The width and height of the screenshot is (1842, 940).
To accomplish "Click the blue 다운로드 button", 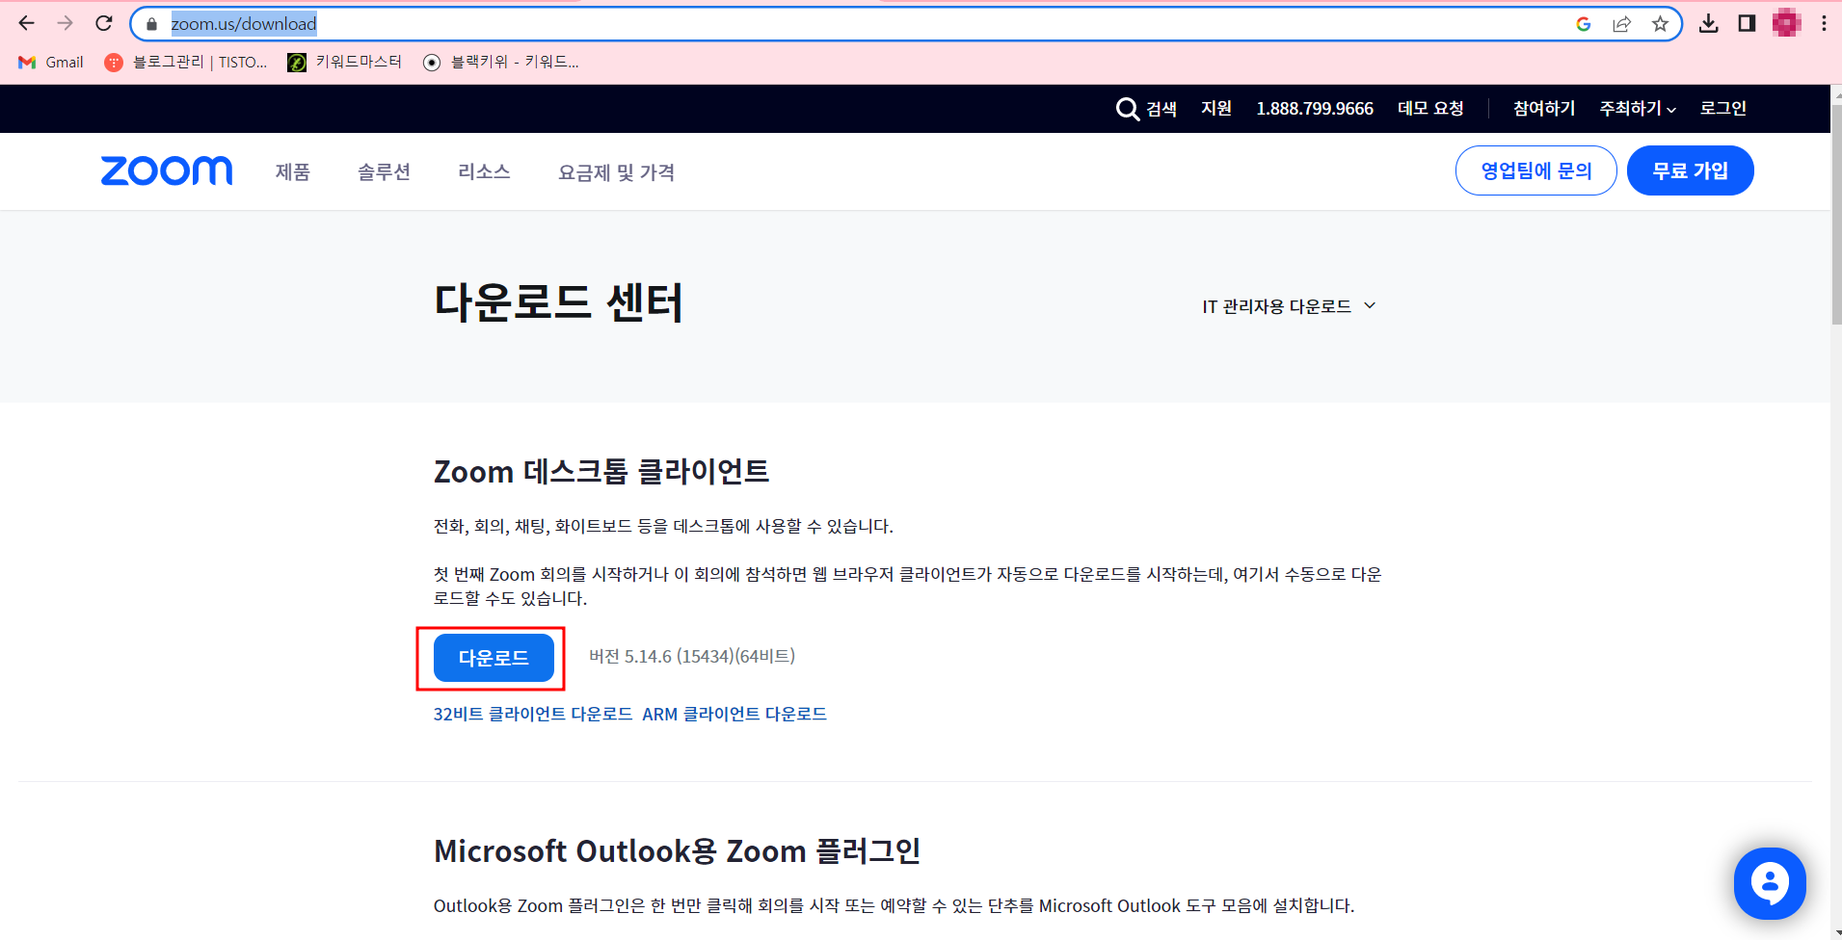I will coord(494,658).
